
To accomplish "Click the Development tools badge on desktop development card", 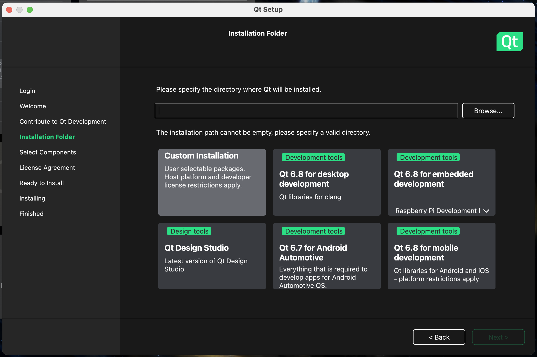I will tap(313, 157).
